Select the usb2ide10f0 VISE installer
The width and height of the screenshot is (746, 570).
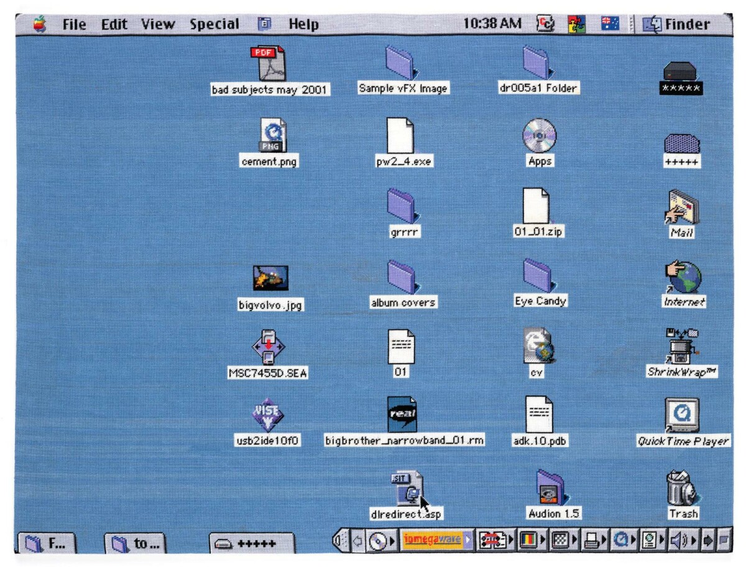click(x=267, y=416)
